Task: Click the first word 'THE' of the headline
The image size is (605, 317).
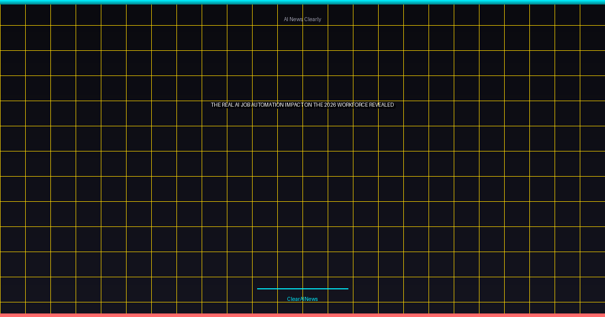Action: (216, 105)
